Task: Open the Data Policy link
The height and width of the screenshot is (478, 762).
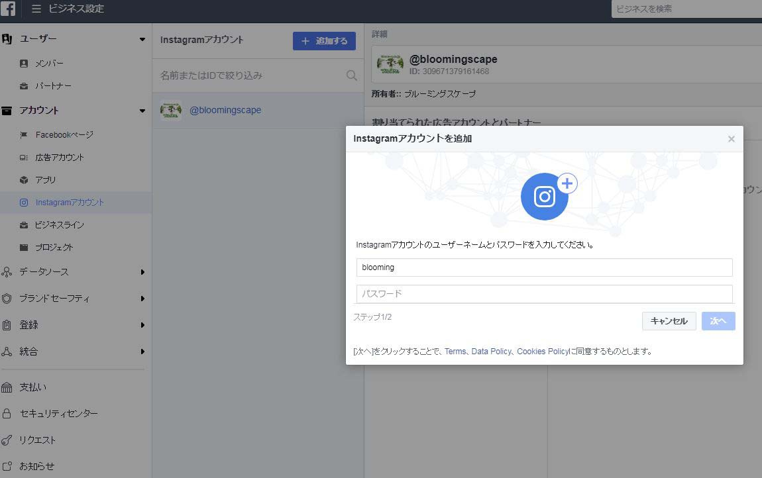Action: point(491,351)
